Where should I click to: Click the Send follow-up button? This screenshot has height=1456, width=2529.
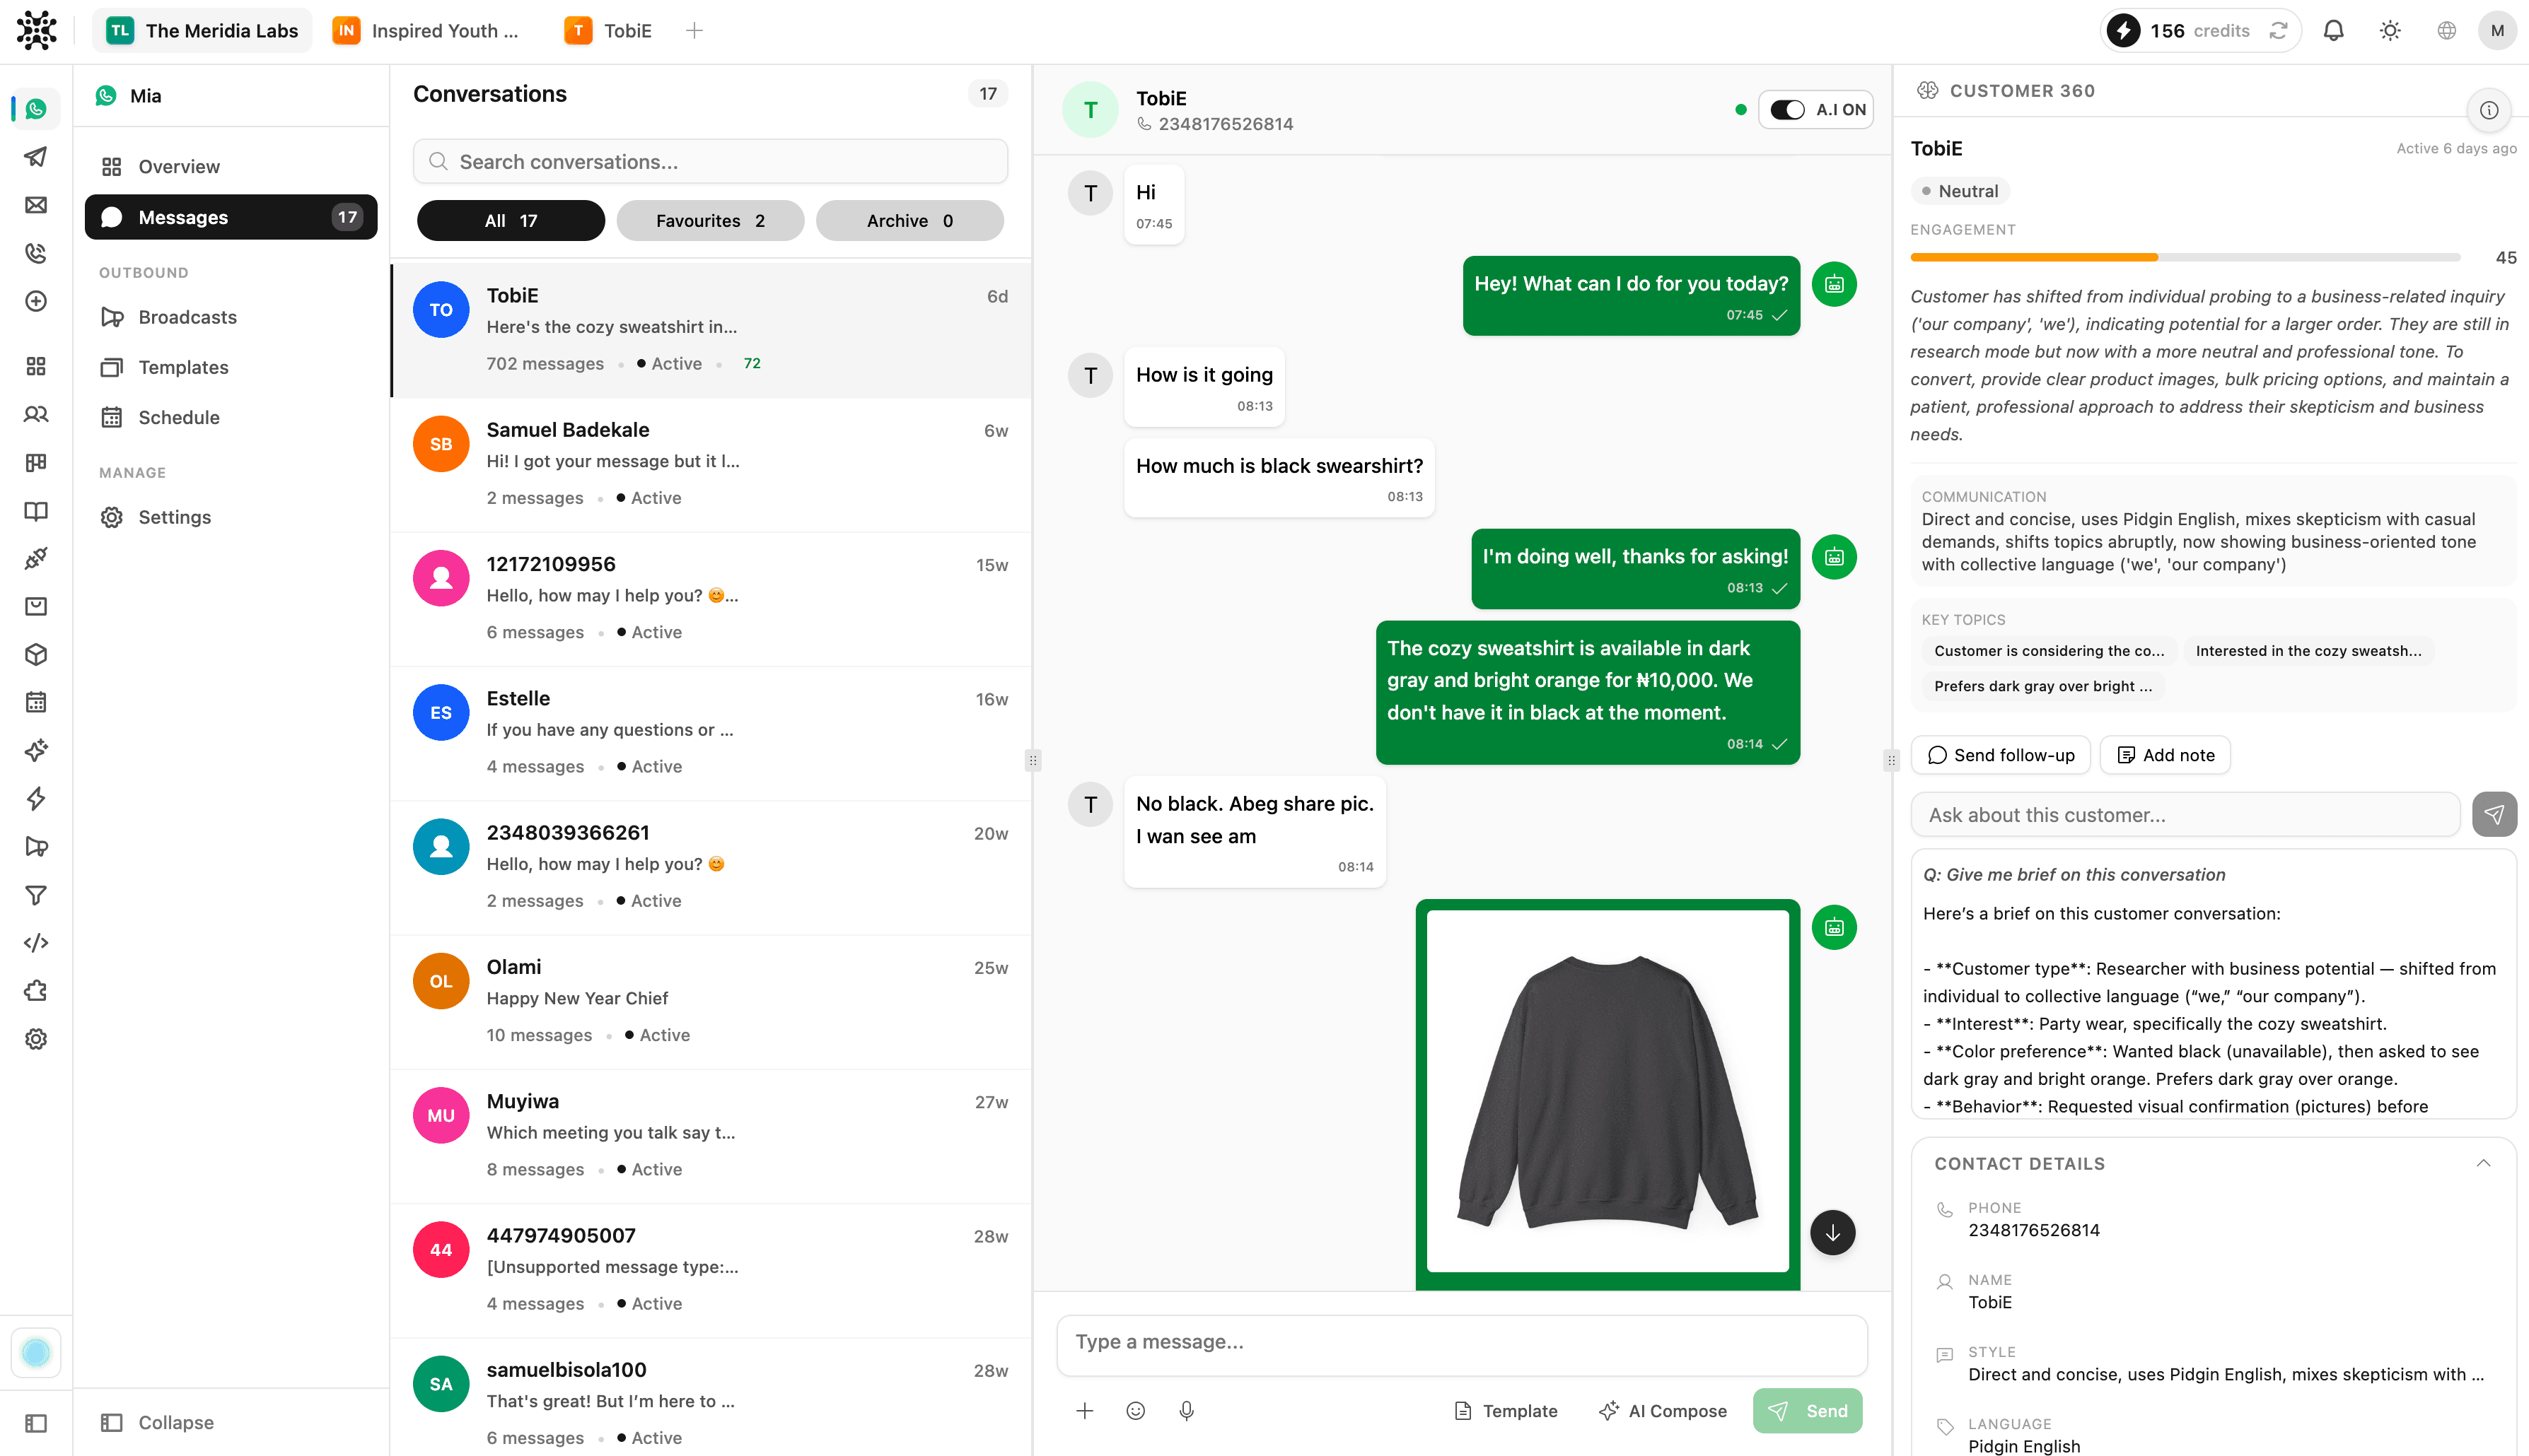[2001, 755]
